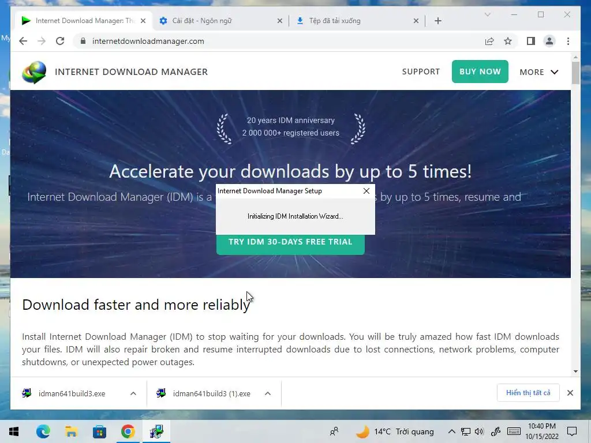This screenshot has height=443, width=591.
Task: Open the People taskbar icon
Action: tap(334, 431)
